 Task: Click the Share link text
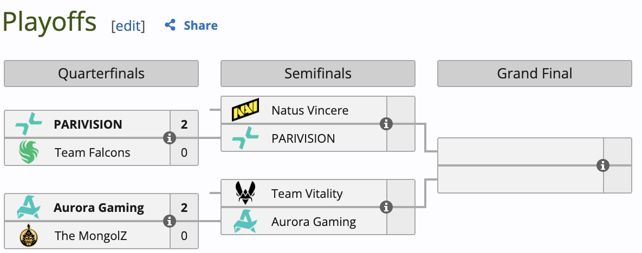click(x=200, y=25)
